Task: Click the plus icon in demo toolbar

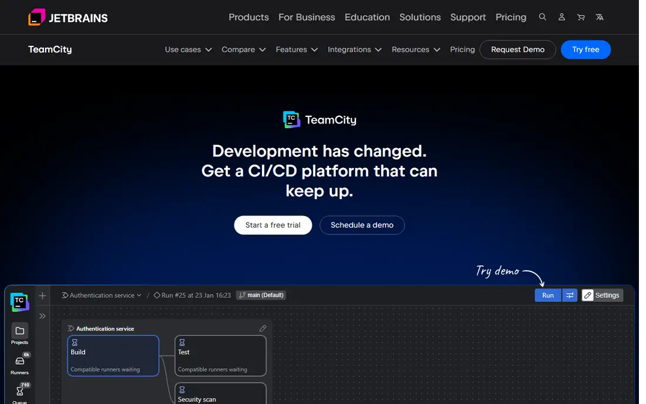Action: [x=42, y=295]
